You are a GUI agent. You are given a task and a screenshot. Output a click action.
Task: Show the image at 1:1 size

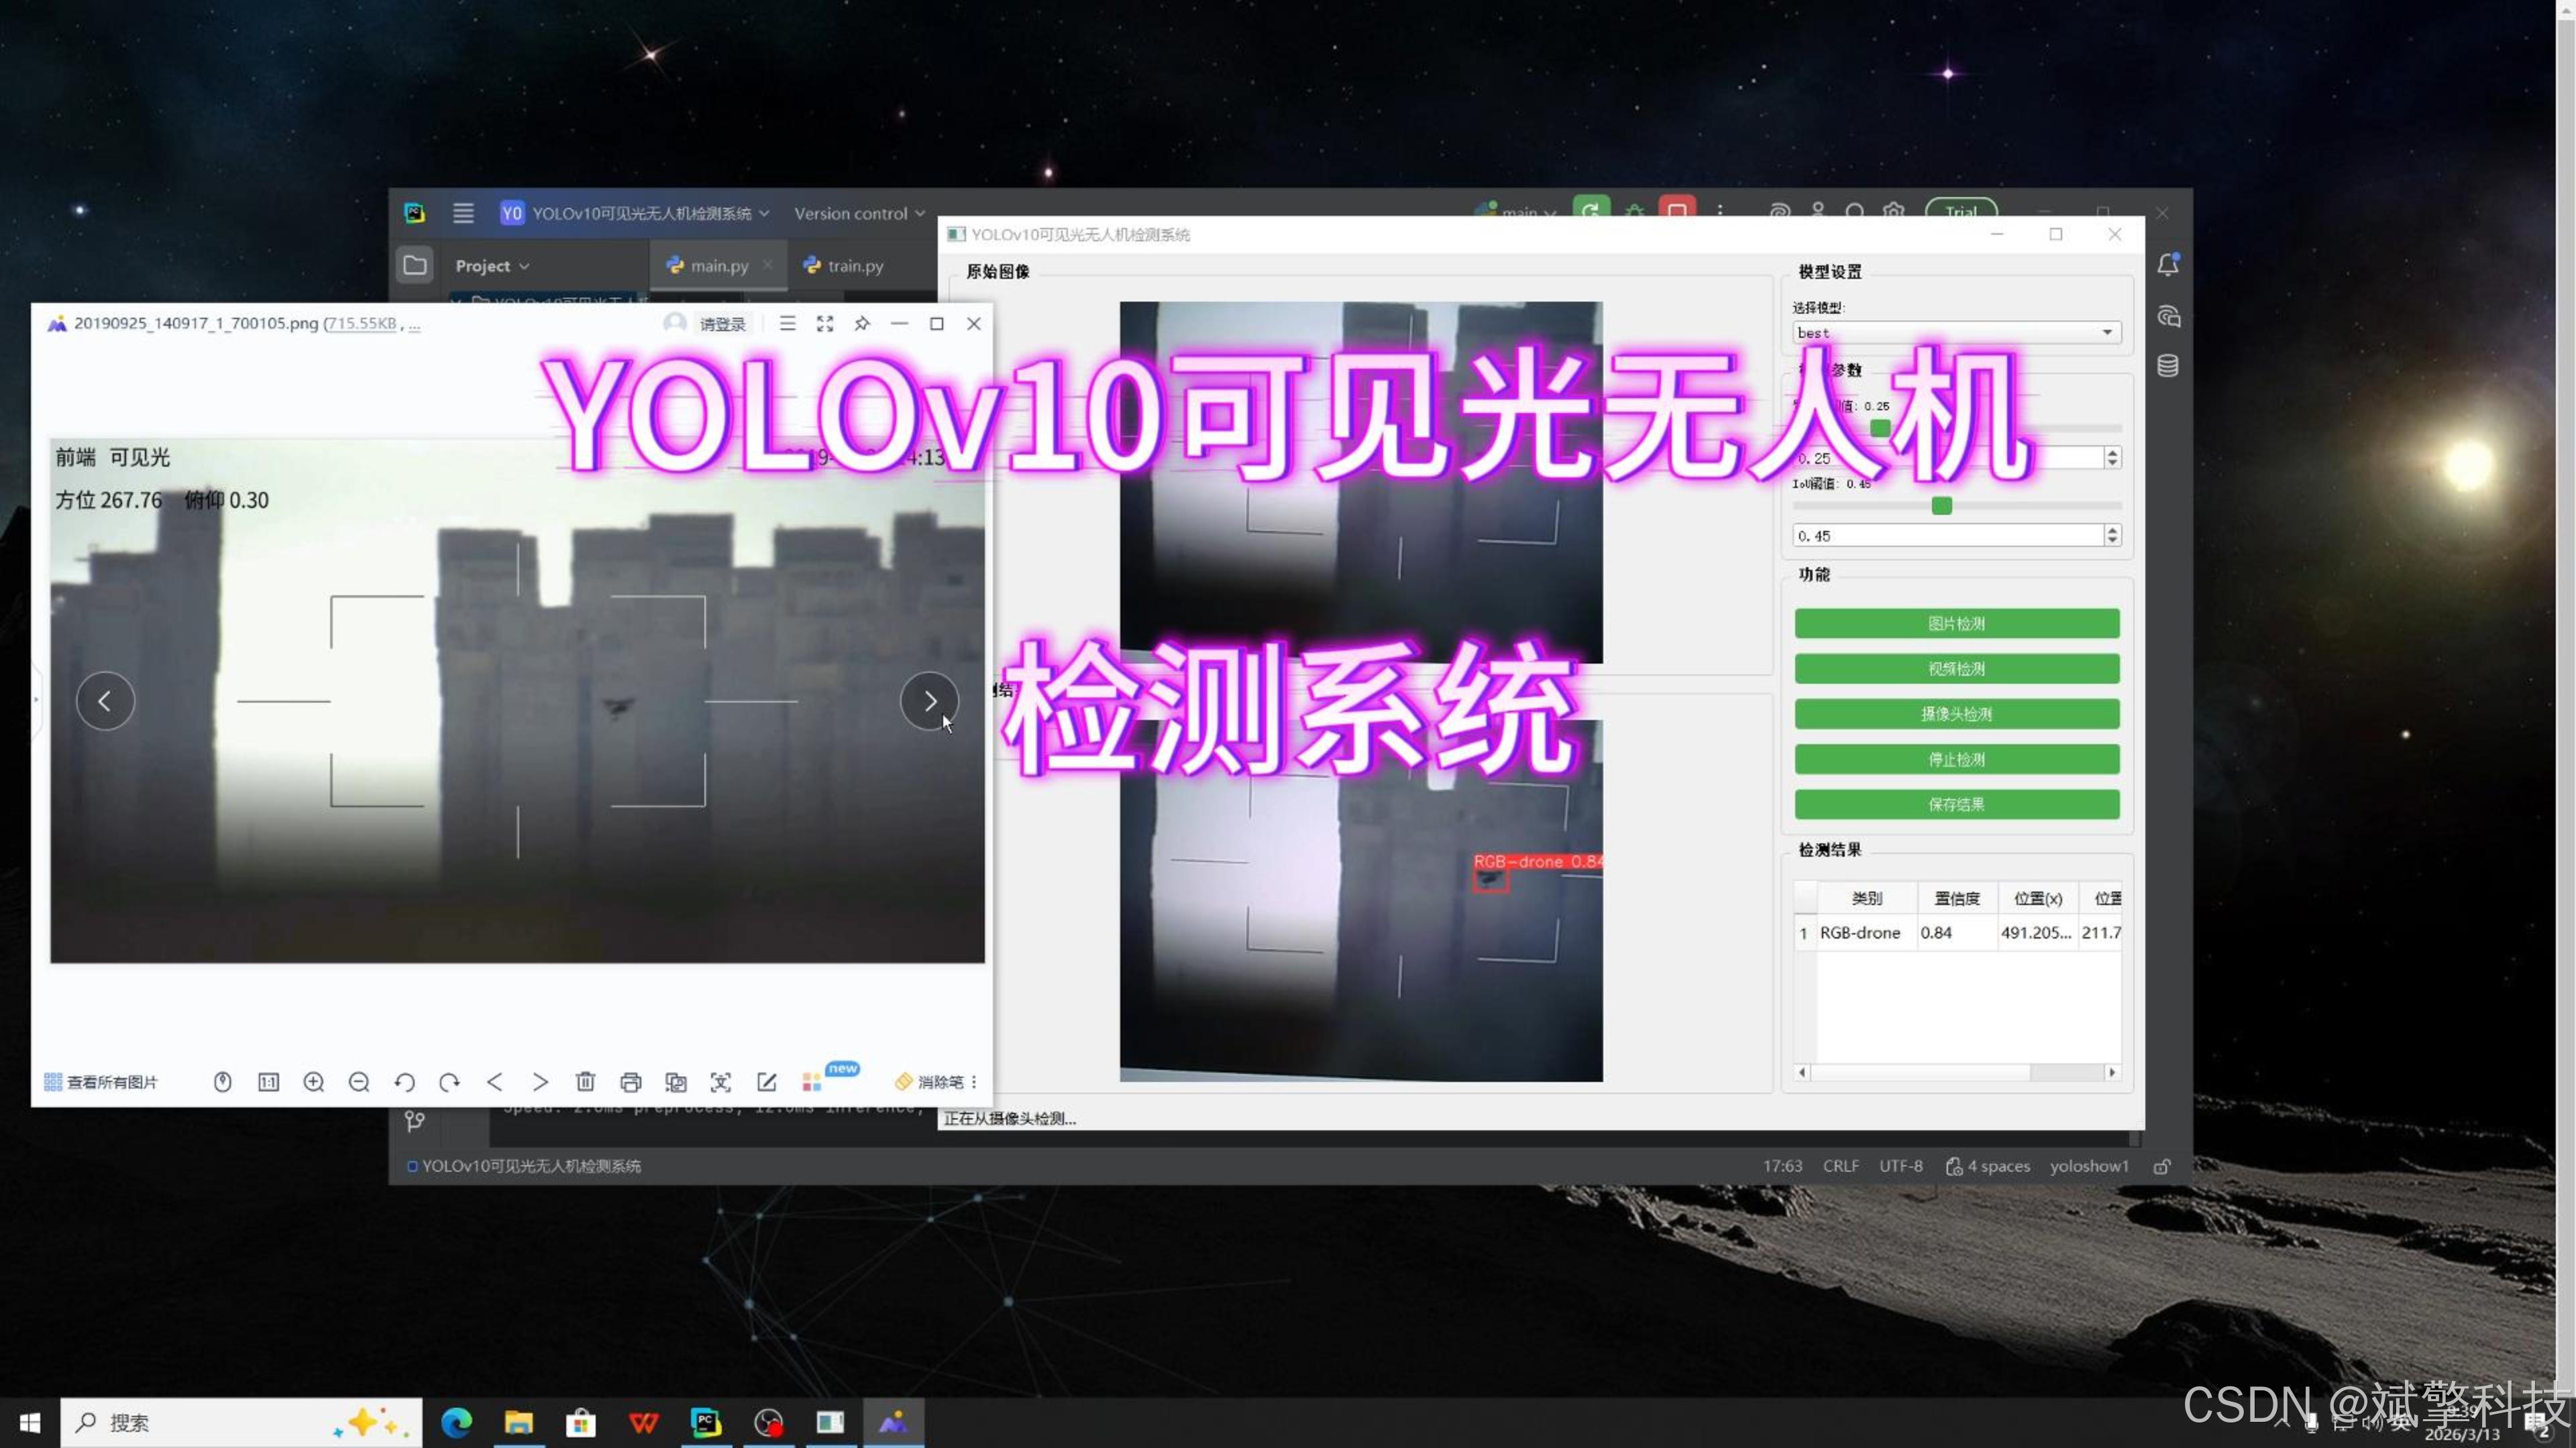268,1082
